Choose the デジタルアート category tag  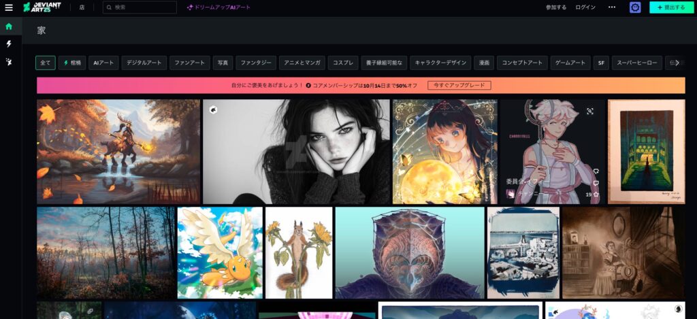[144, 63]
